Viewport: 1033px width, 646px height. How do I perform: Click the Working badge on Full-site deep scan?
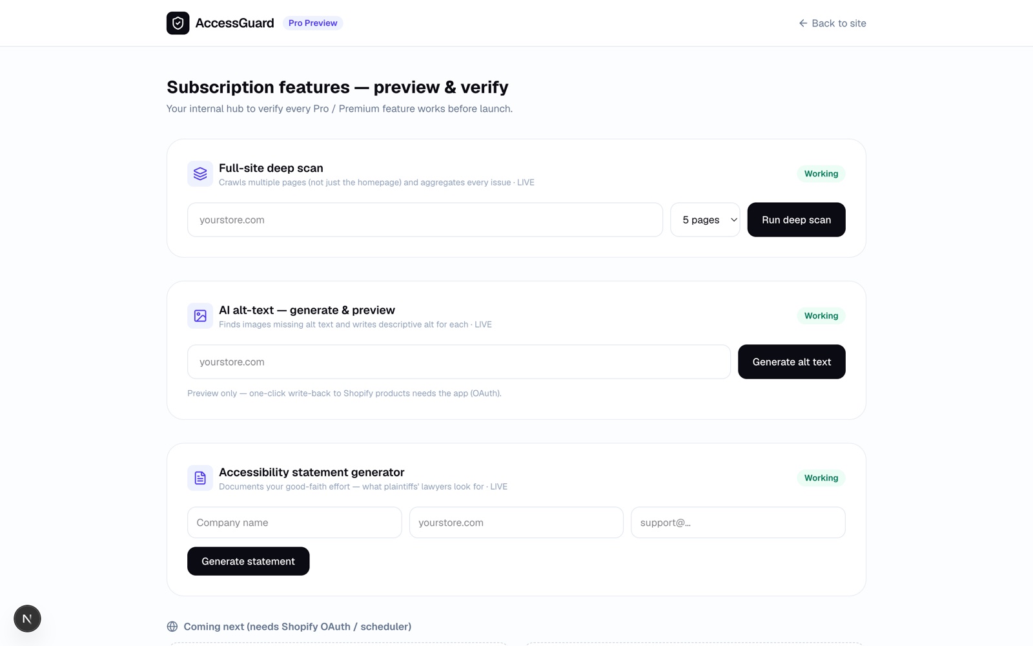(821, 174)
